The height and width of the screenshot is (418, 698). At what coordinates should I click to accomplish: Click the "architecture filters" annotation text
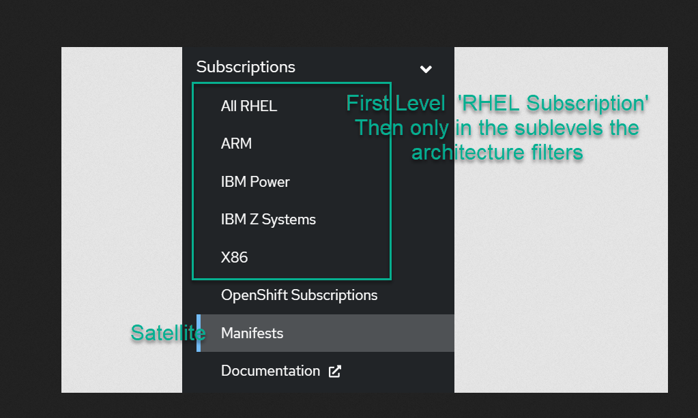pyautogui.click(x=497, y=151)
